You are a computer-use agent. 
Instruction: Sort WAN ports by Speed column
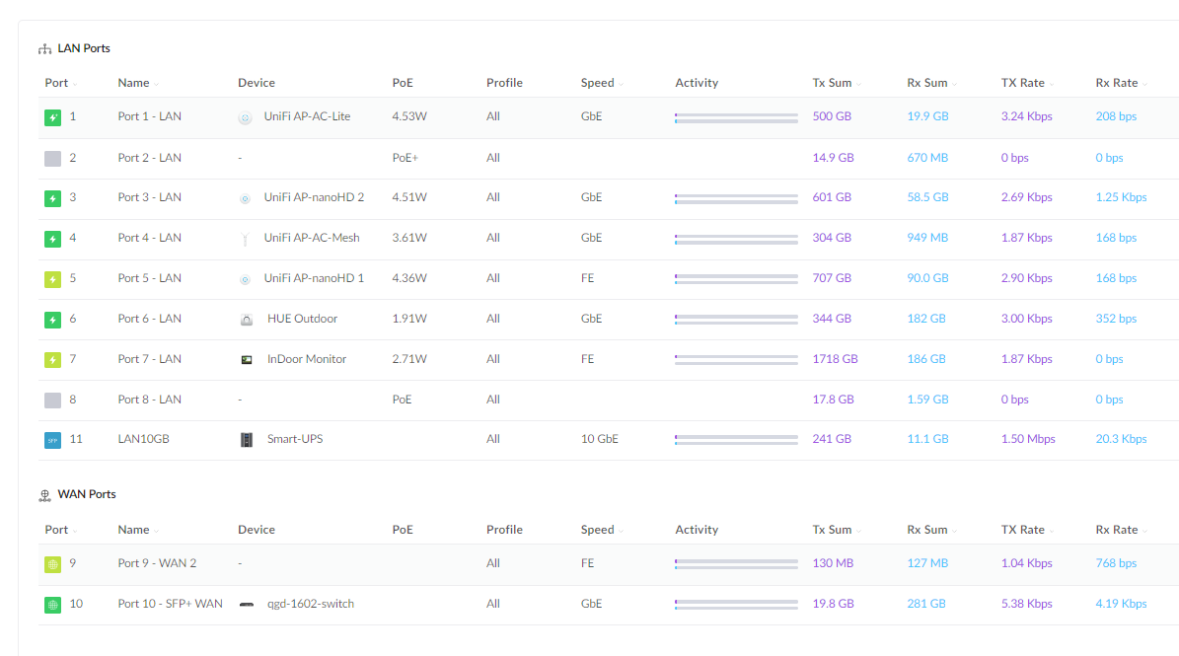(x=602, y=530)
